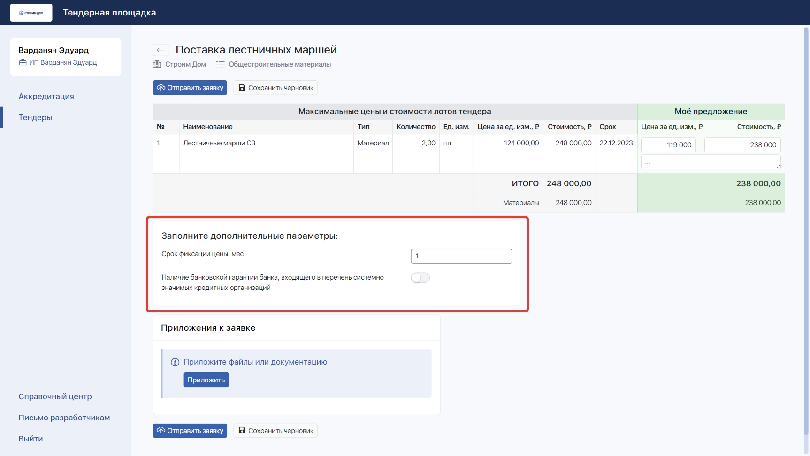Open Письмо разработчикам
This screenshot has width=810, height=456.
pyautogui.click(x=64, y=418)
